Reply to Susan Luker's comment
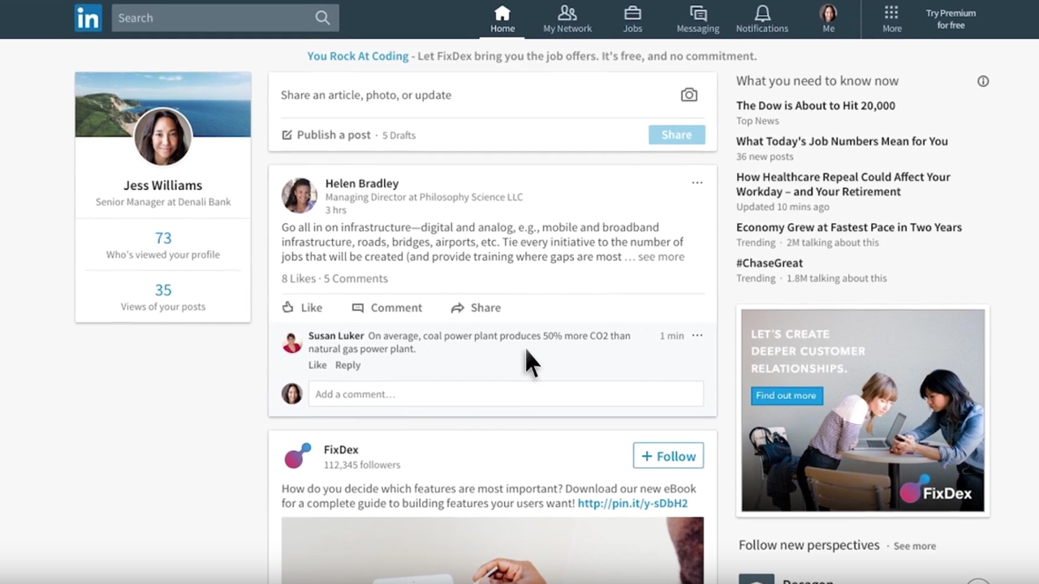Screen dimensions: 1039x584 click(347, 365)
